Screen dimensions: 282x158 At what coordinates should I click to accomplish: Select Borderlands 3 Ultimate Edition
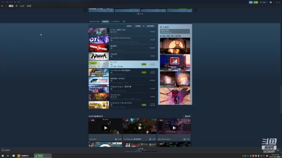[122, 105]
